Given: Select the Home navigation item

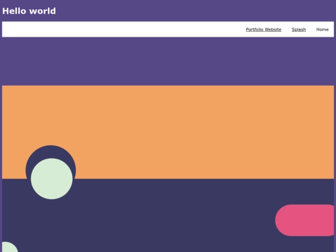Looking at the screenshot, I should coord(322,30).
